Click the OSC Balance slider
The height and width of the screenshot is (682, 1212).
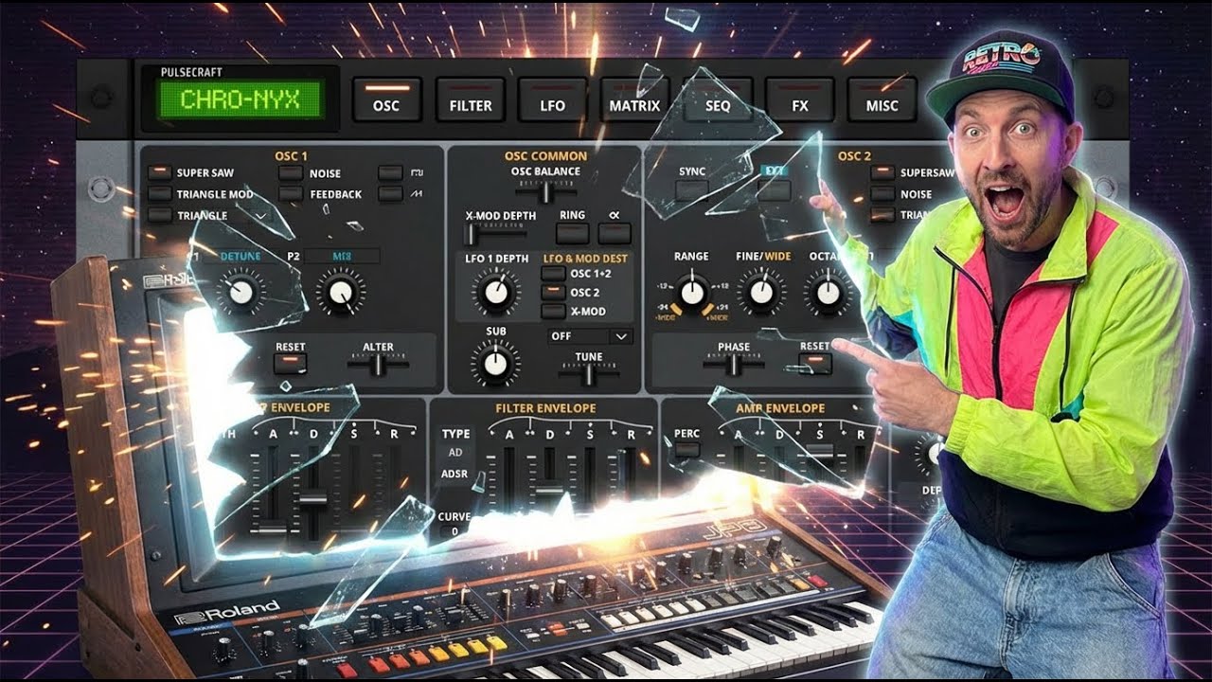(x=545, y=191)
